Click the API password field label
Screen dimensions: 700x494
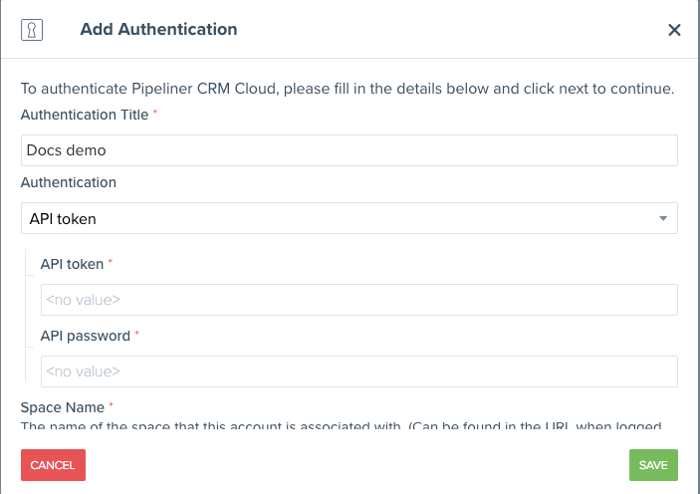pos(85,336)
